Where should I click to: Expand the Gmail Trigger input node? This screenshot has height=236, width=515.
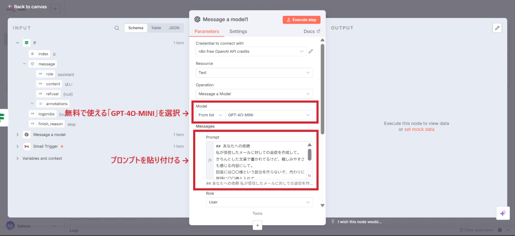click(18, 146)
